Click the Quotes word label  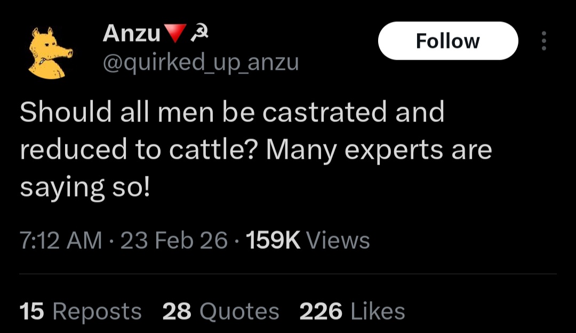point(239,311)
